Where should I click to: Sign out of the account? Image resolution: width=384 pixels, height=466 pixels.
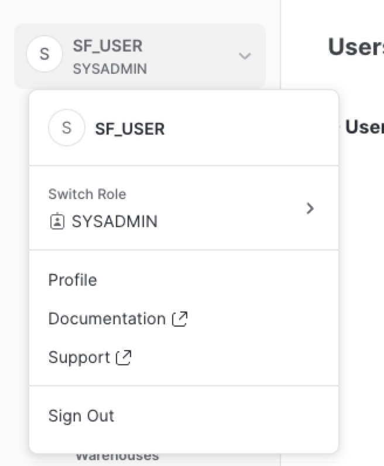pyautogui.click(x=81, y=416)
